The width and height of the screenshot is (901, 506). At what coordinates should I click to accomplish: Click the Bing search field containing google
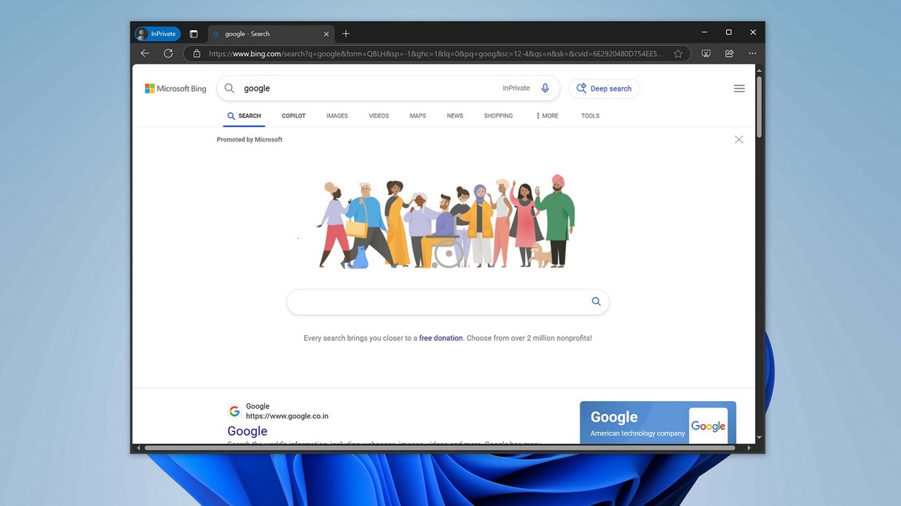[x=388, y=88]
